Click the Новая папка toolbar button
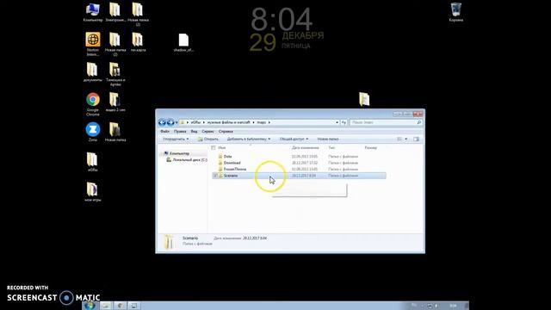This screenshot has height=310, width=551. pyautogui.click(x=328, y=139)
